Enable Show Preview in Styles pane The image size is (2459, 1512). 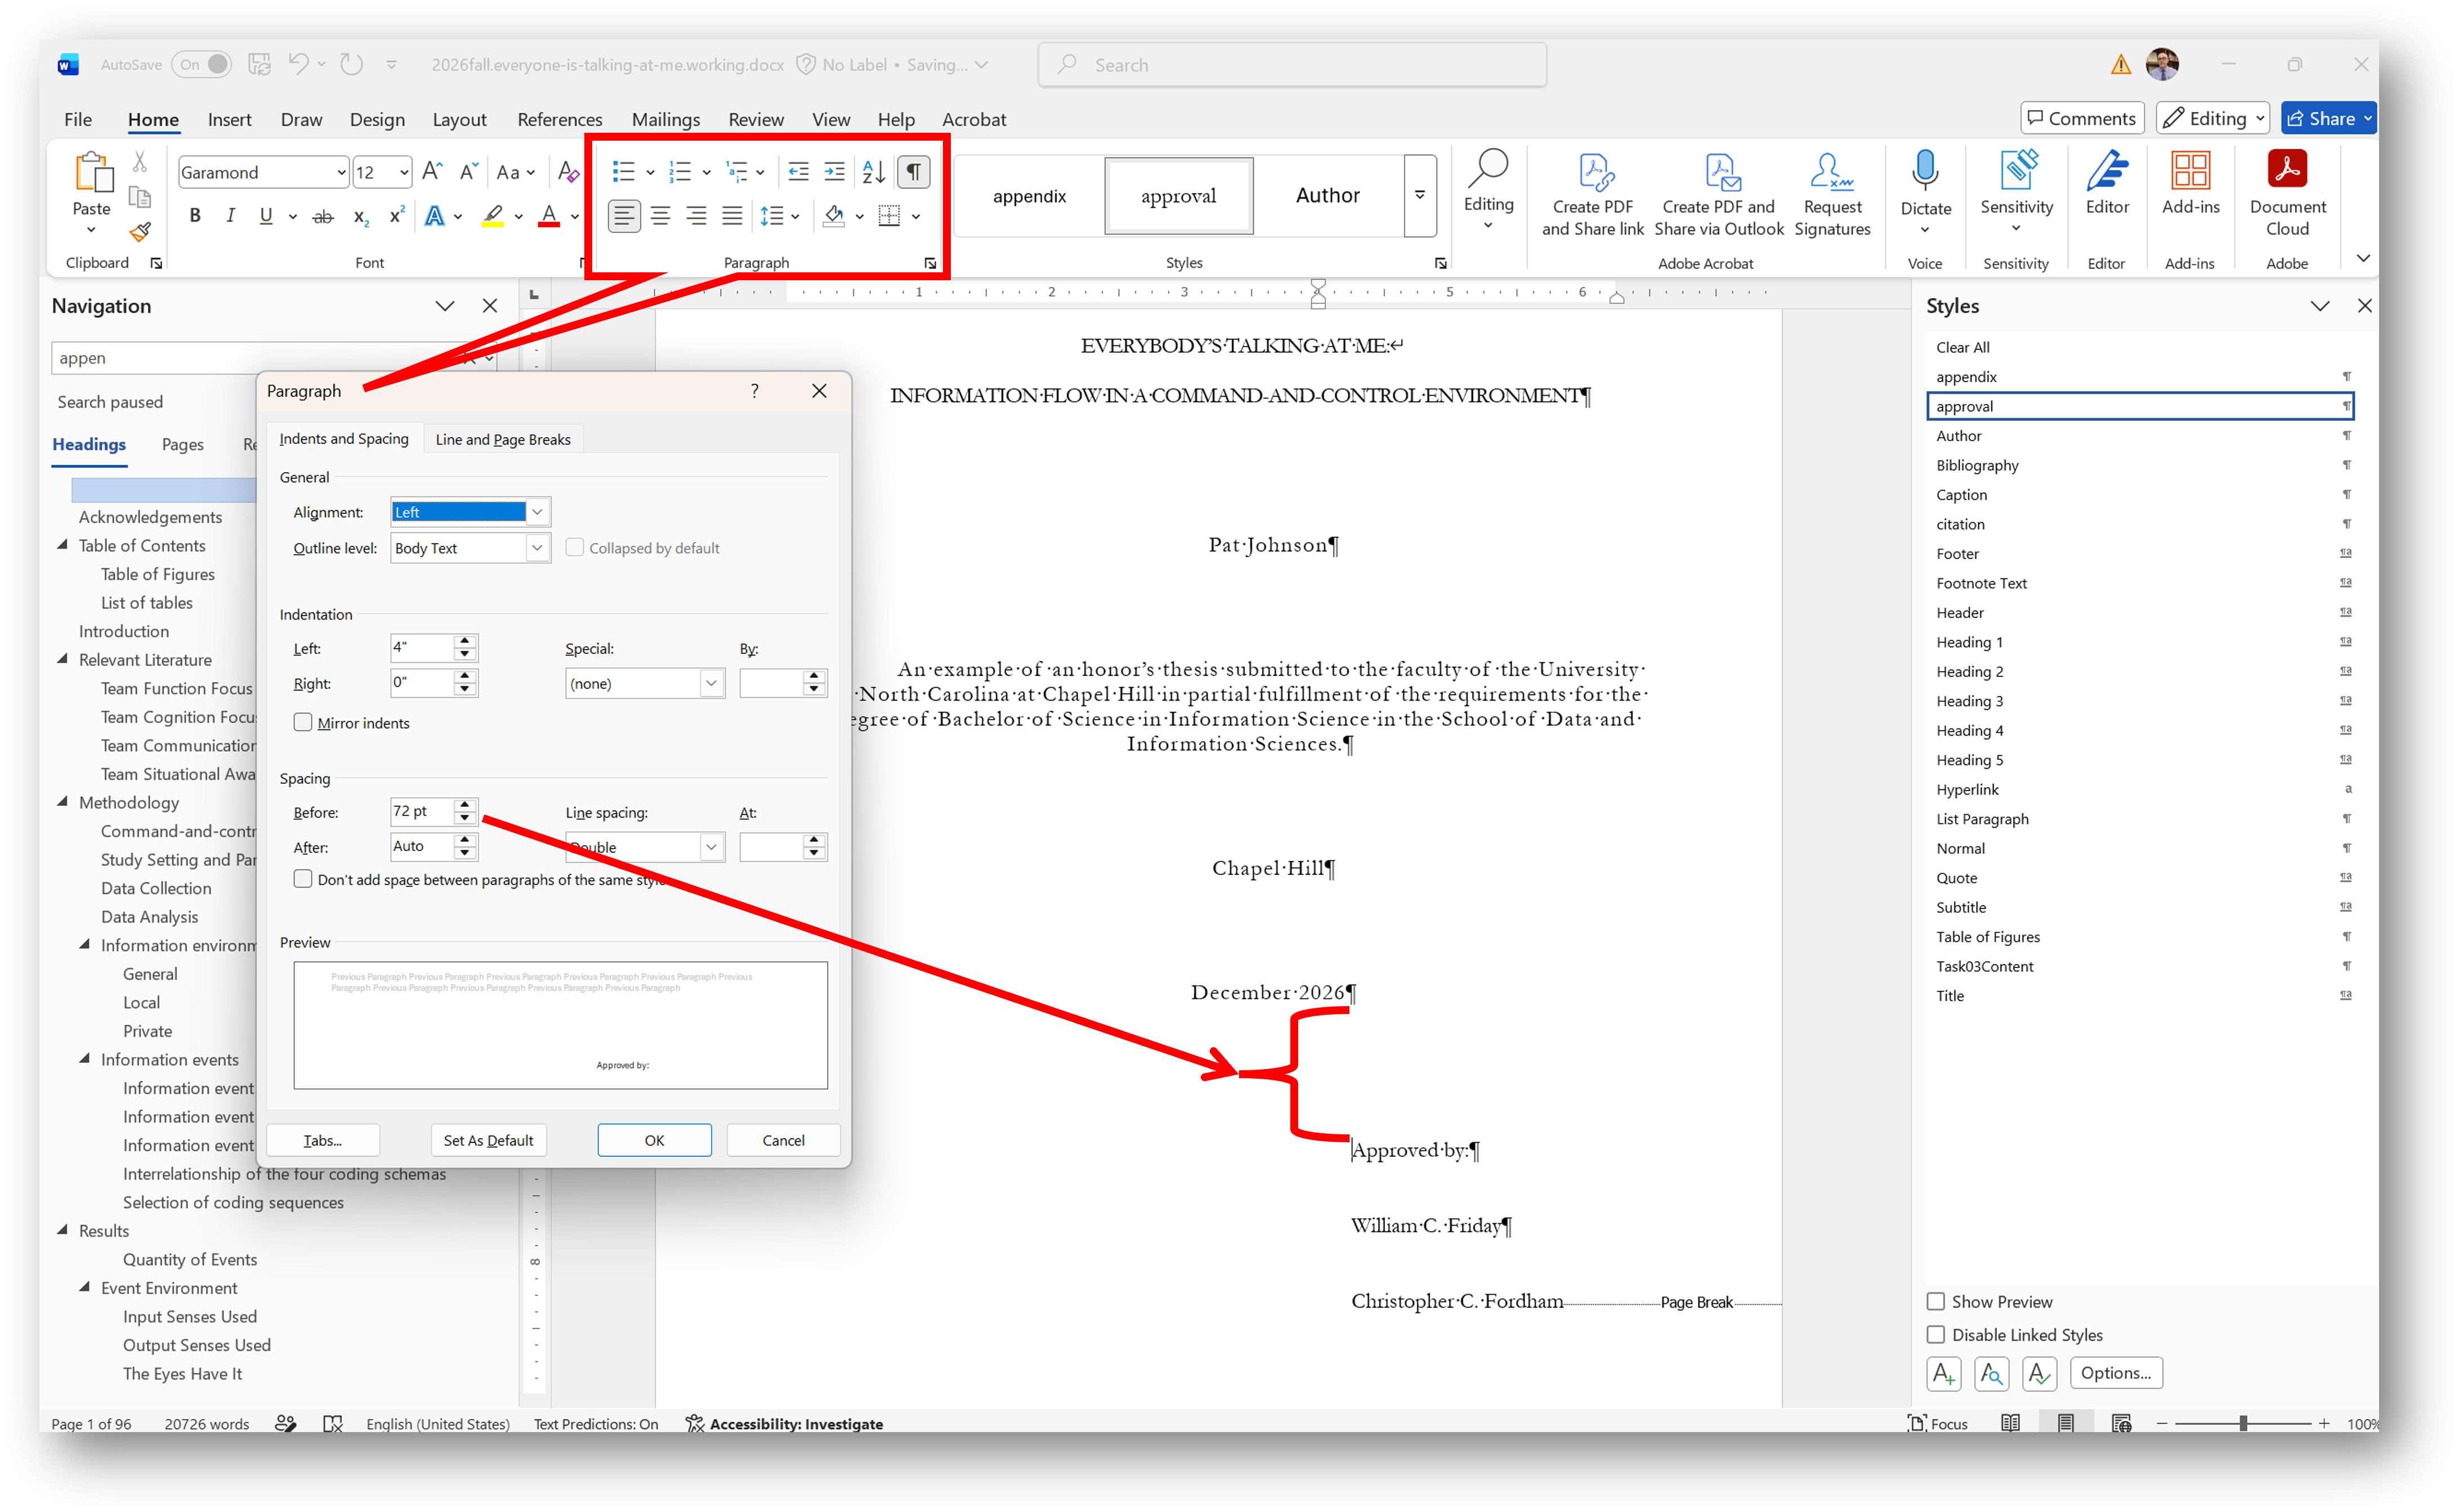pos(1935,1301)
